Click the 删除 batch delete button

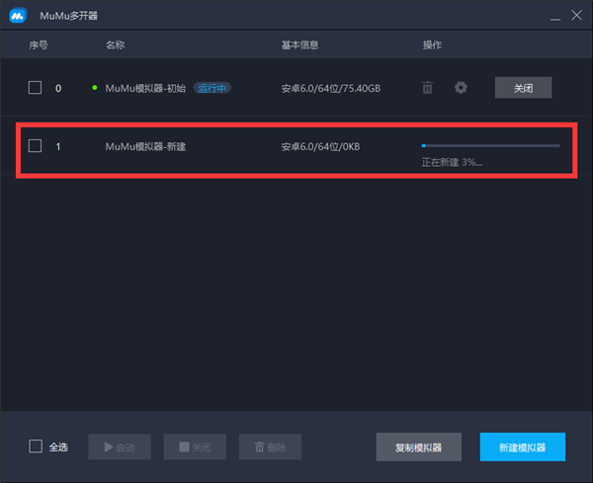click(270, 447)
